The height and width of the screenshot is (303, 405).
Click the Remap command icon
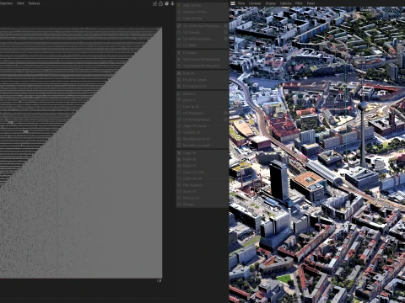pyautogui.click(x=179, y=205)
